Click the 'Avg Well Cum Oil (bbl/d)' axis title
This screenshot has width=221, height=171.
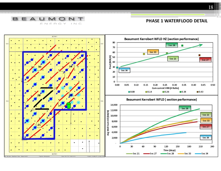point(108,123)
